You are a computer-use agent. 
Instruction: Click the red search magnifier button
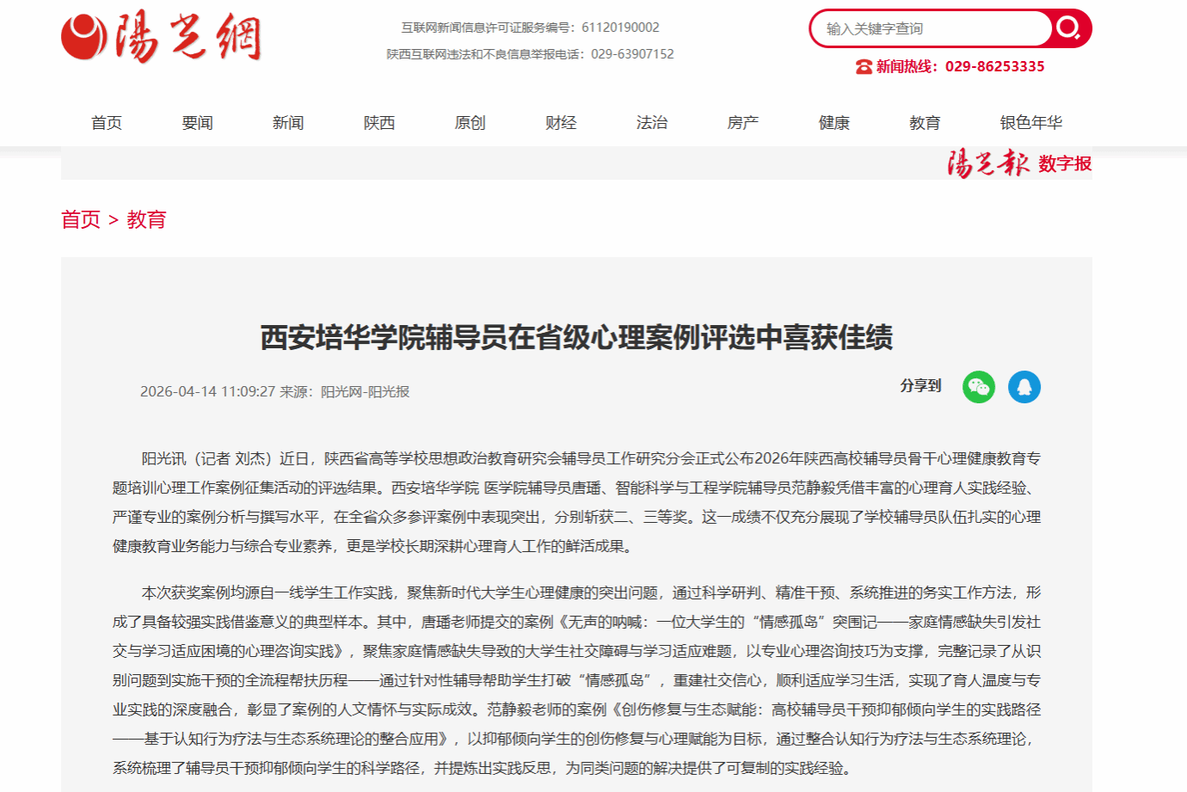point(1069,28)
